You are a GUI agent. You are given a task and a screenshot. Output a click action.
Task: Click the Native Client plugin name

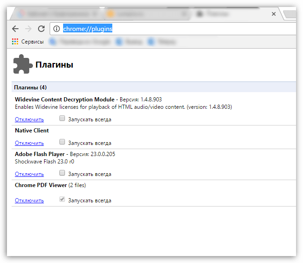click(32, 131)
